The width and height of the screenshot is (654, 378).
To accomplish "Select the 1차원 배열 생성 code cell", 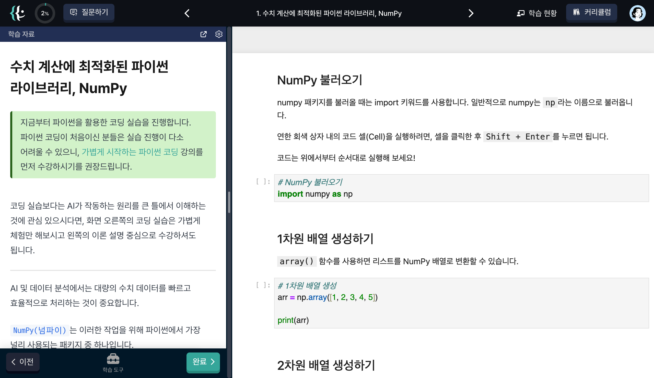I will (461, 303).
